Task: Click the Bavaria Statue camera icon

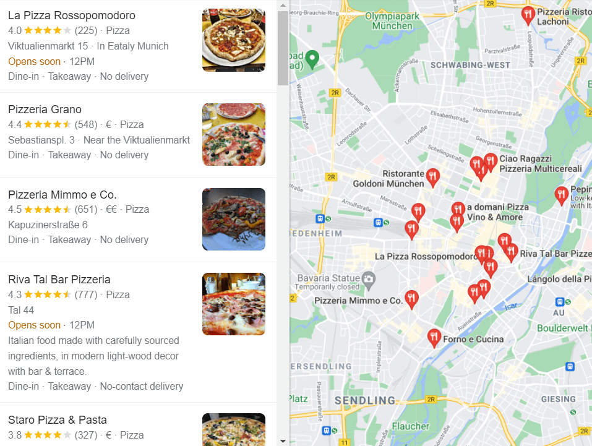Action: tap(369, 280)
